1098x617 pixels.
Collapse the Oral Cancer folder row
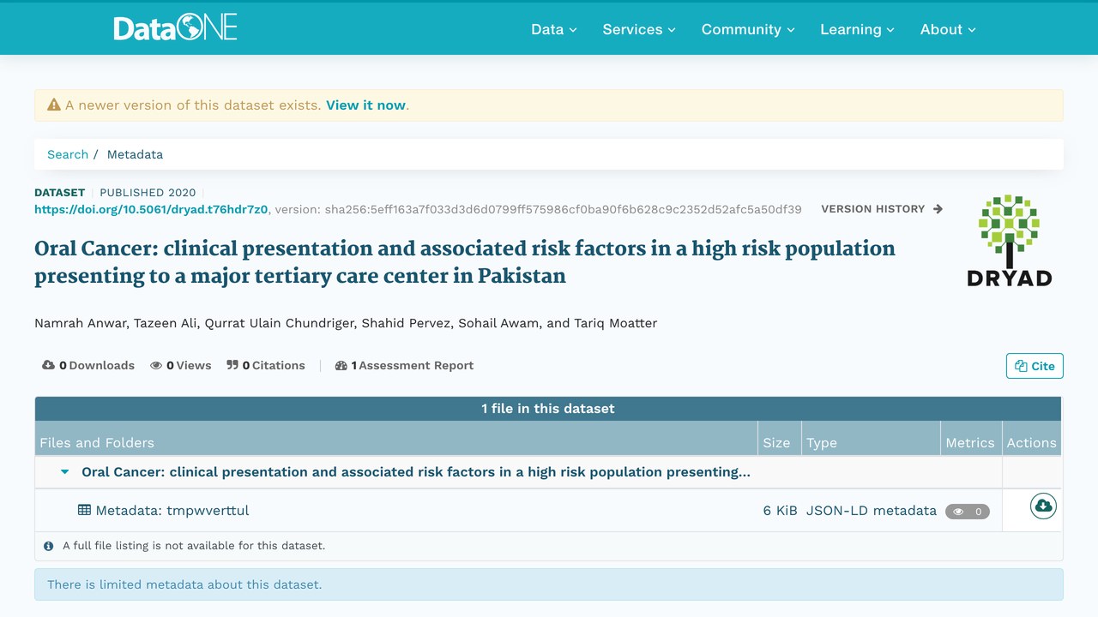[x=65, y=471]
